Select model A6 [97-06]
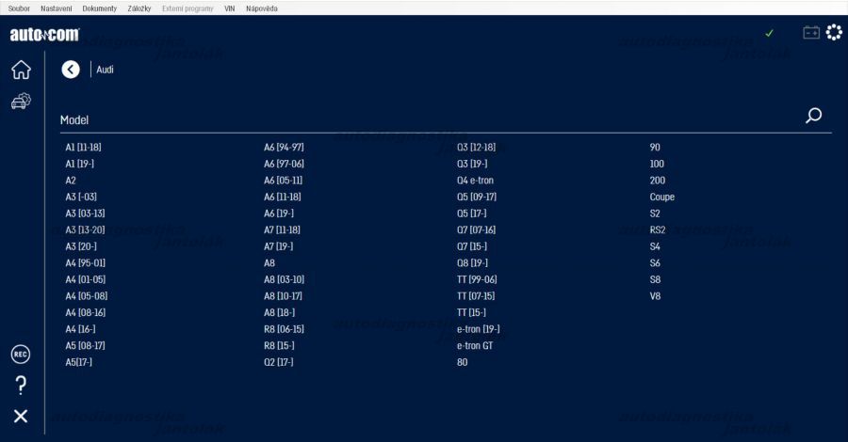This screenshot has height=442, width=848. [284, 164]
